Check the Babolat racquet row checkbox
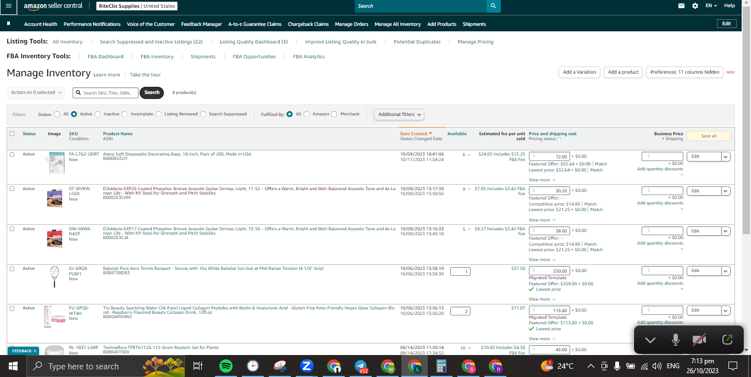 (12, 269)
